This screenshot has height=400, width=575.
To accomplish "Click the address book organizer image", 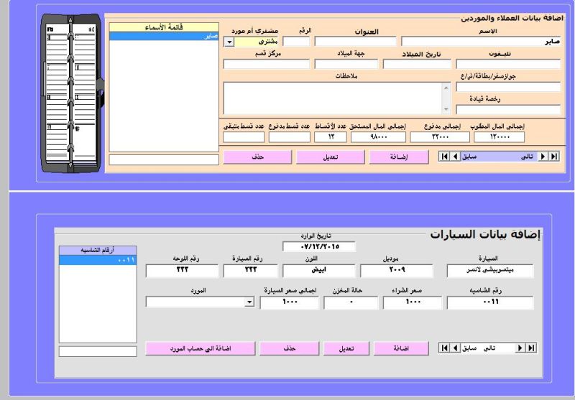I will tap(71, 93).
